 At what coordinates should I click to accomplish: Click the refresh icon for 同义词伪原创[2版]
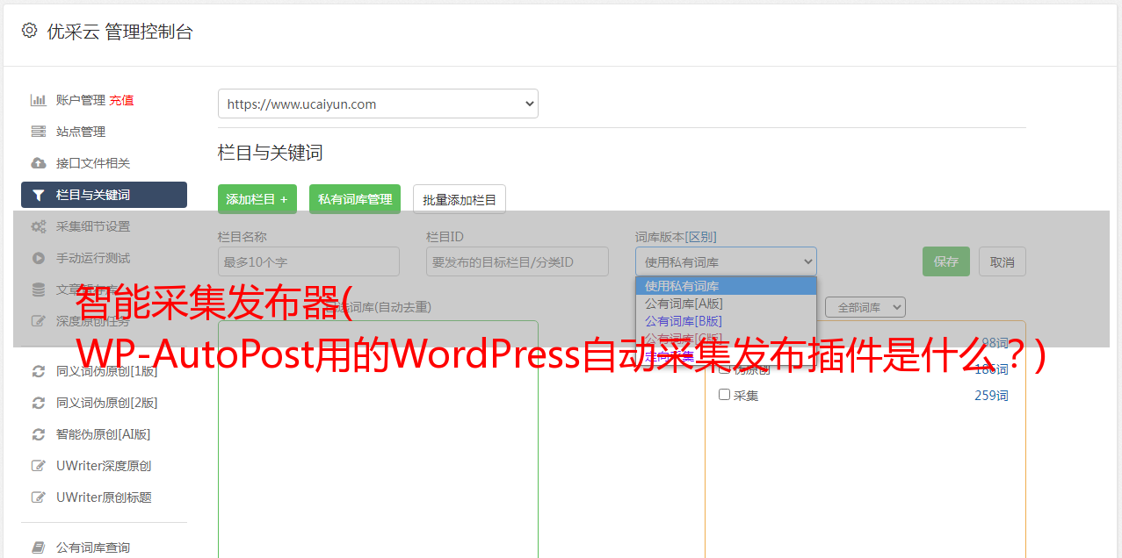click(39, 403)
